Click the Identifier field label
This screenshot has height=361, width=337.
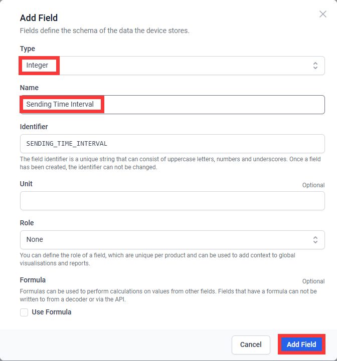click(34, 127)
